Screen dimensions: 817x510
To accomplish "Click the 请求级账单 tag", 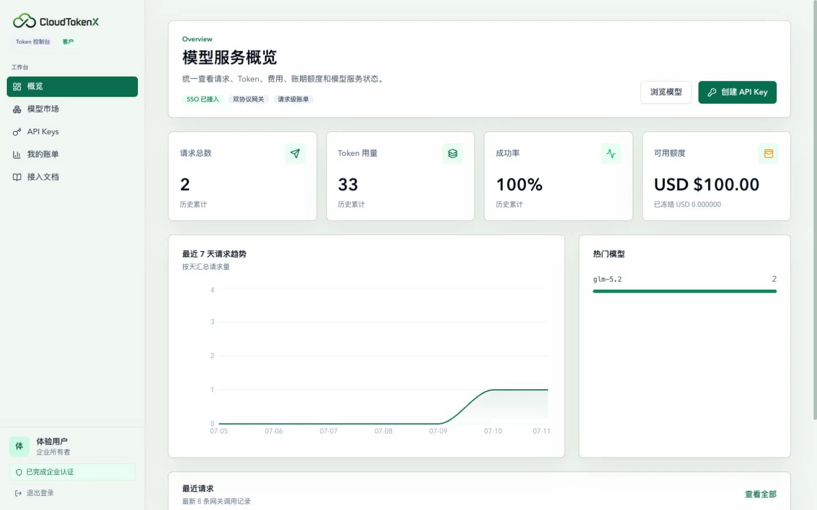I will [293, 99].
